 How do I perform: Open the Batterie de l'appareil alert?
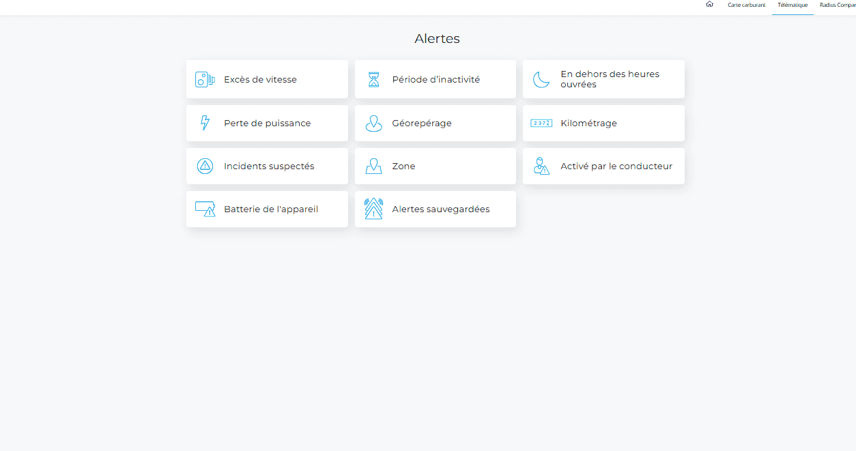[x=270, y=209]
